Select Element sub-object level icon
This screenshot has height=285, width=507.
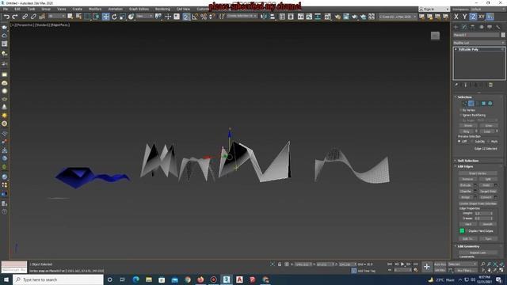(x=490, y=104)
